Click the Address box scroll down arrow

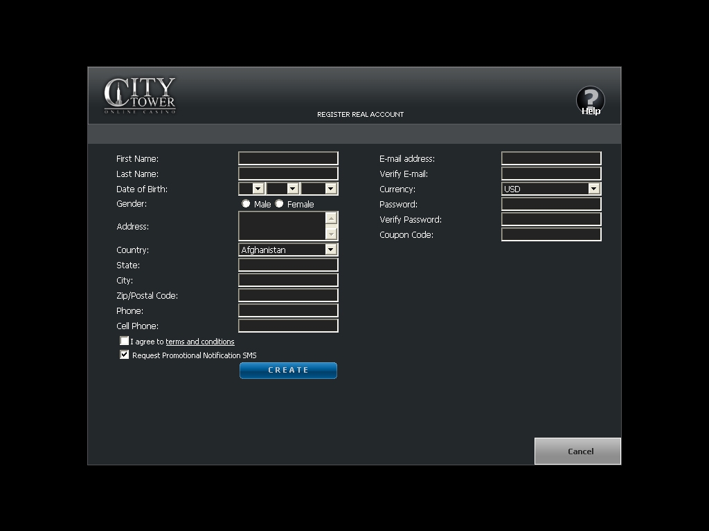coord(331,234)
